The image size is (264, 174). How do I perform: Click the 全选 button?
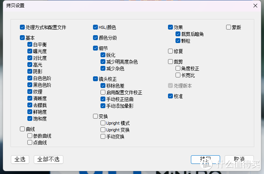20,159
